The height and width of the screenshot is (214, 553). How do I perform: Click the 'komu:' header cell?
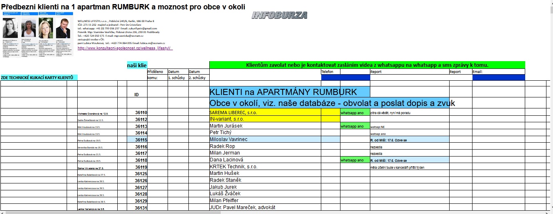(157, 77)
